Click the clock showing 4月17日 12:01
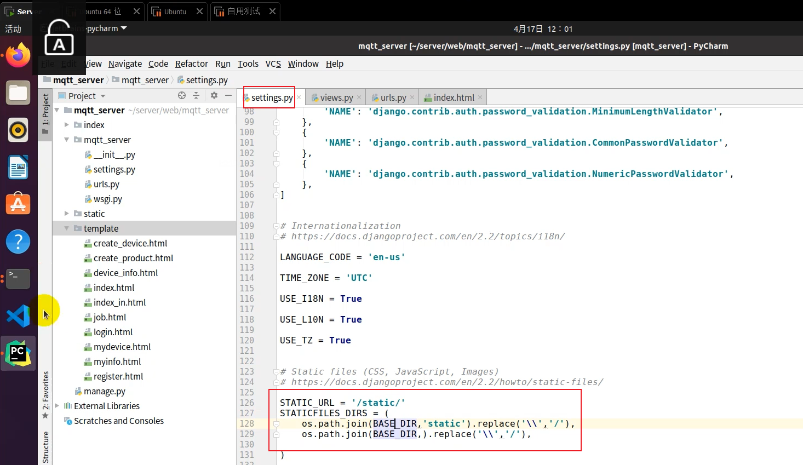This screenshot has height=465, width=803. (543, 28)
